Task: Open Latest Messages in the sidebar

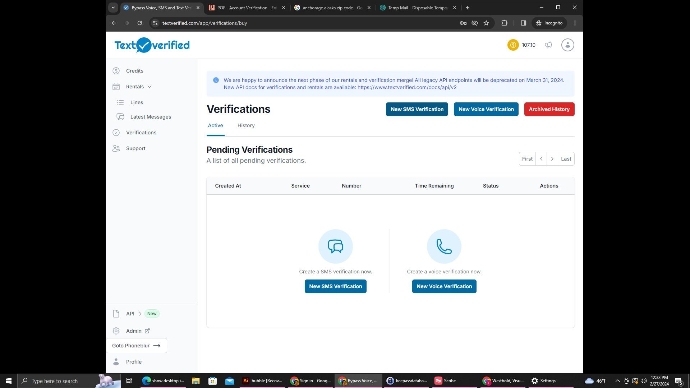Action: (x=150, y=117)
